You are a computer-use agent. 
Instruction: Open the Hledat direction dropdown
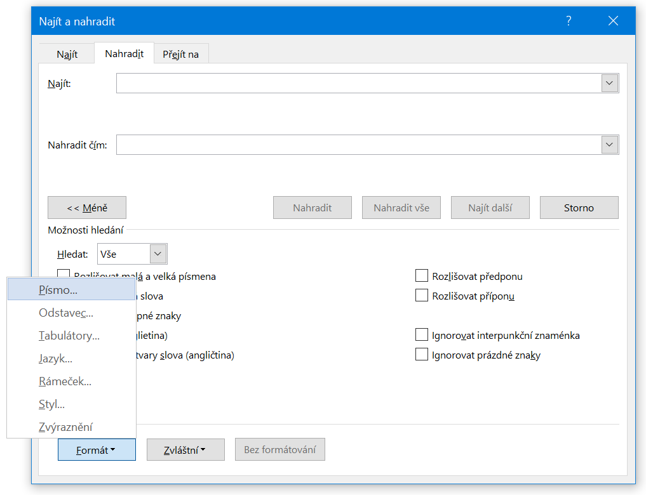(x=158, y=254)
